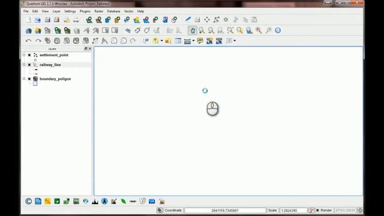Open the text annotation tool dropdown arrow
The image size is (384, 216).
235,41
